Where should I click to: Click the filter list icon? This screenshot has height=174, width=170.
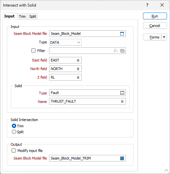click(x=122, y=51)
